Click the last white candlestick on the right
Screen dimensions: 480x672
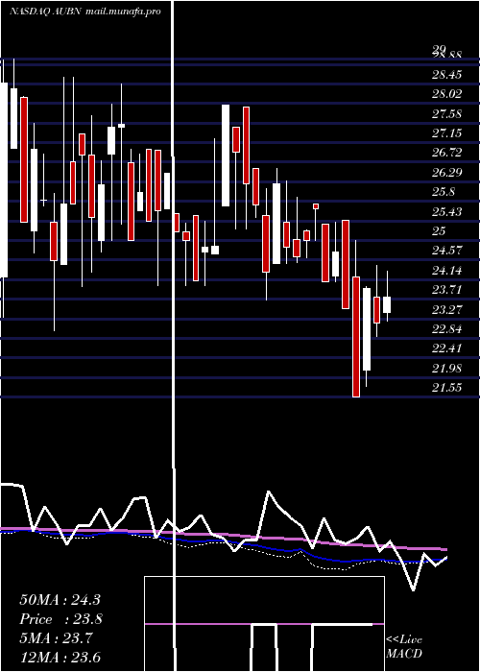click(x=387, y=304)
